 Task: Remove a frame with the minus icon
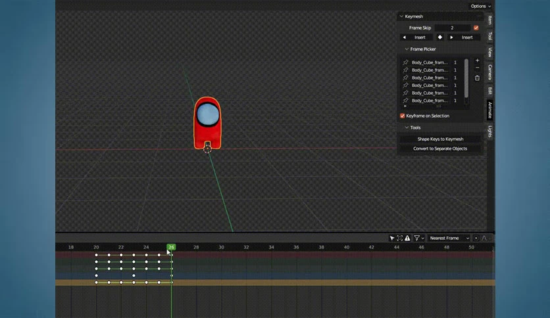coord(477,68)
